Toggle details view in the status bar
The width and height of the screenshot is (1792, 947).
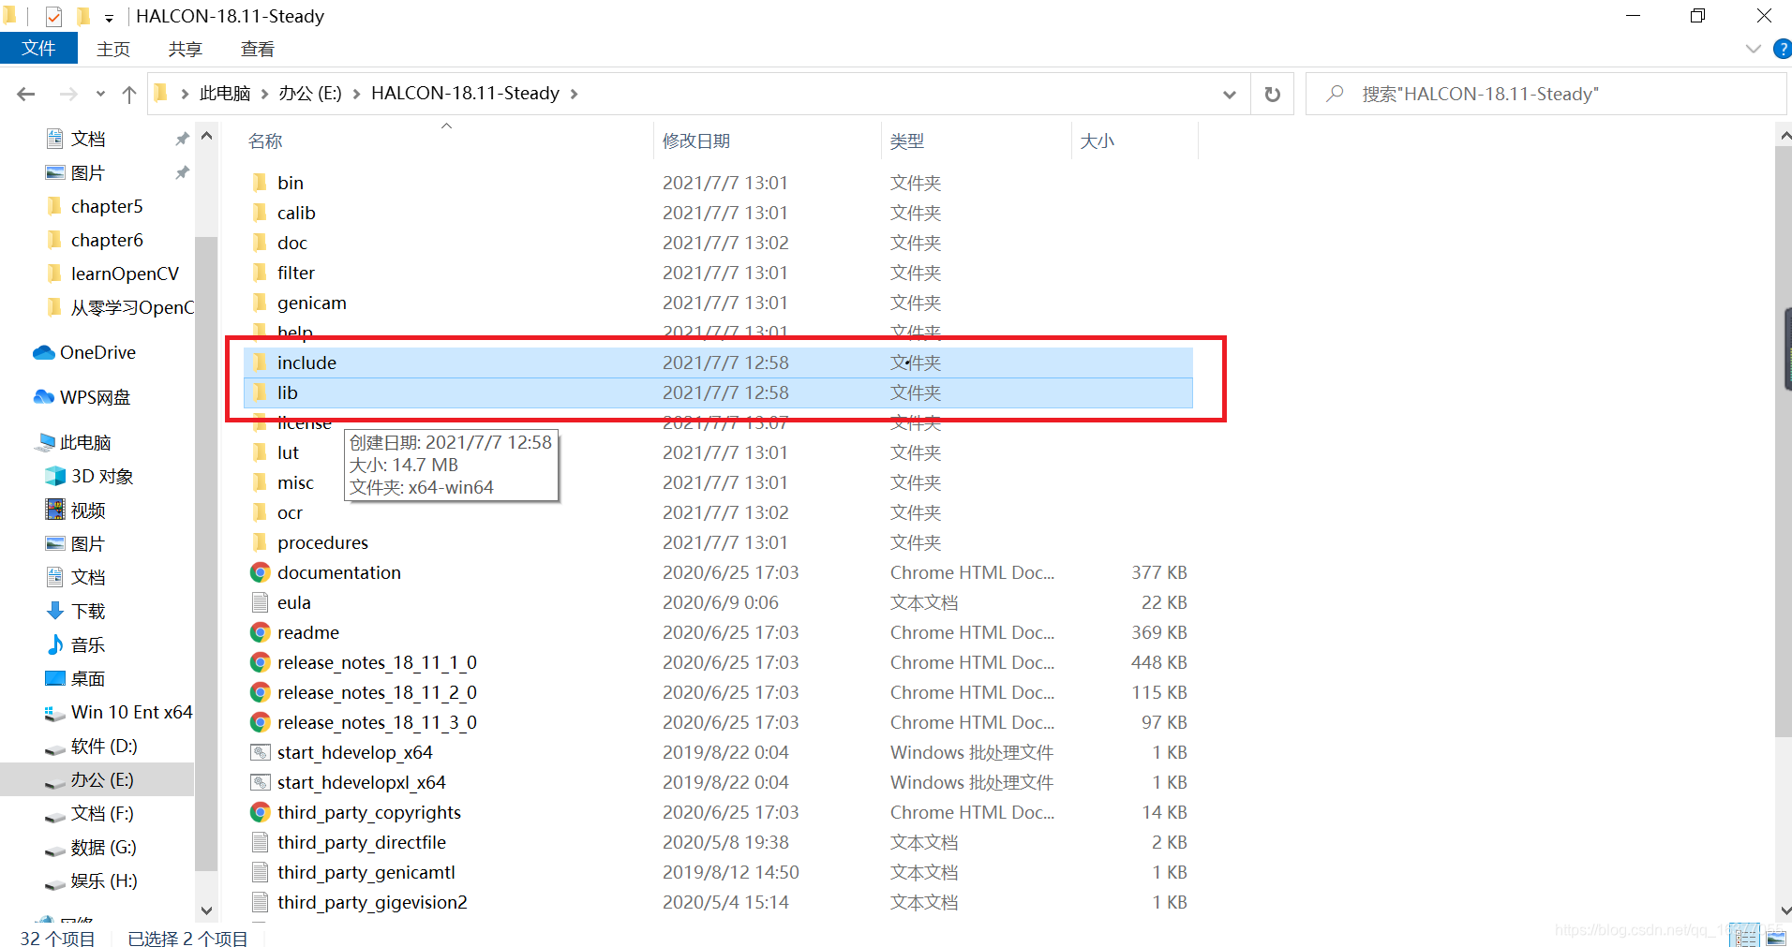[x=1745, y=938]
